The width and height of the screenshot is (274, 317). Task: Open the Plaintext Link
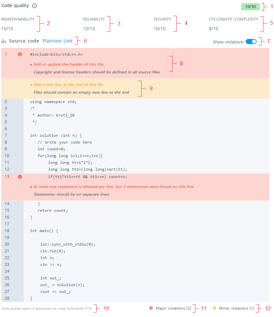pyautogui.click(x=58, y=41)
